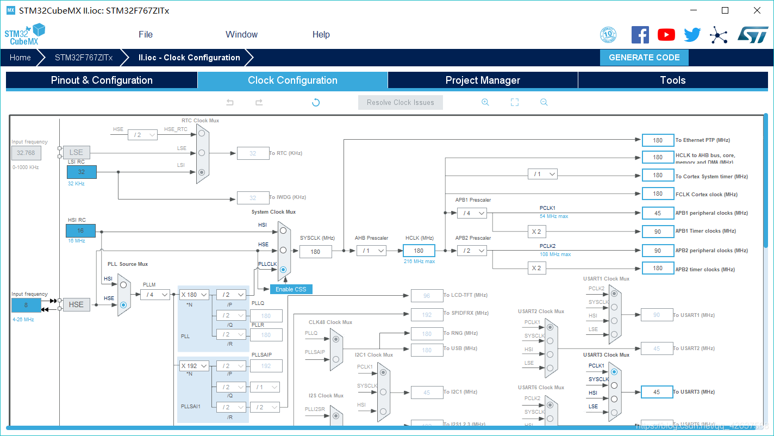The height and width of the screenshot is (436, 774).
Task: Open the File menu
Action: click(x=146, y=34)
